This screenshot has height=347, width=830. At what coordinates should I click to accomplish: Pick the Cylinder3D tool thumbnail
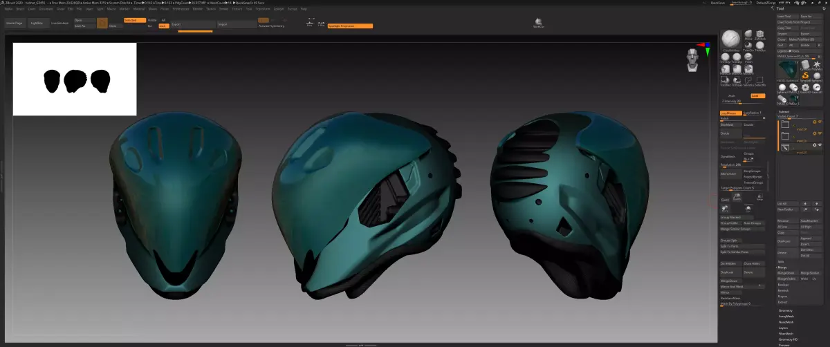tap(804, 64)
